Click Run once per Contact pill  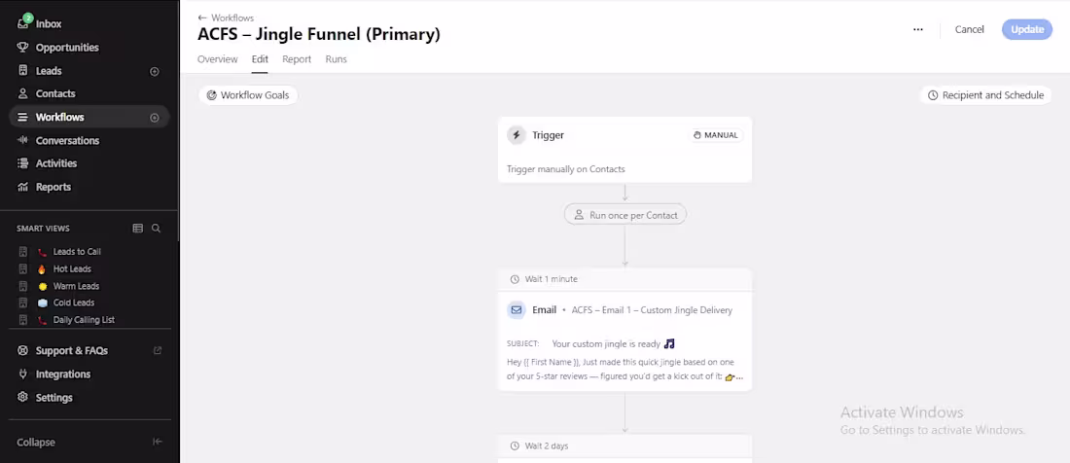(x=625, y=215)
